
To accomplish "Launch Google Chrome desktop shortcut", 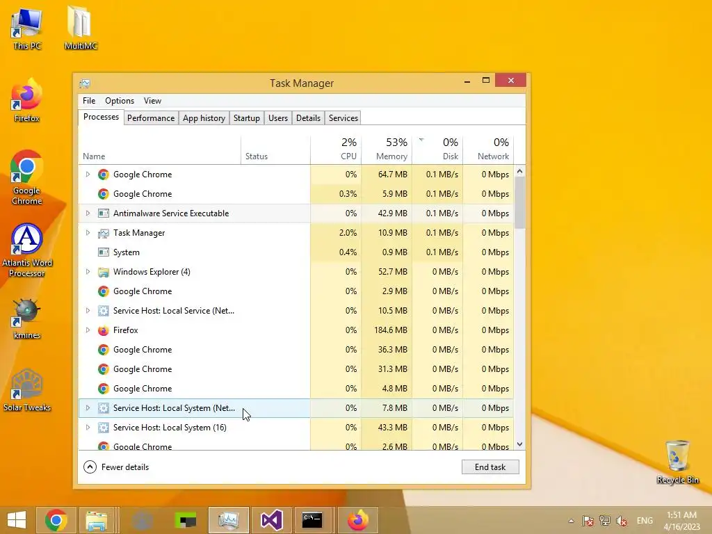I will 27,177.
